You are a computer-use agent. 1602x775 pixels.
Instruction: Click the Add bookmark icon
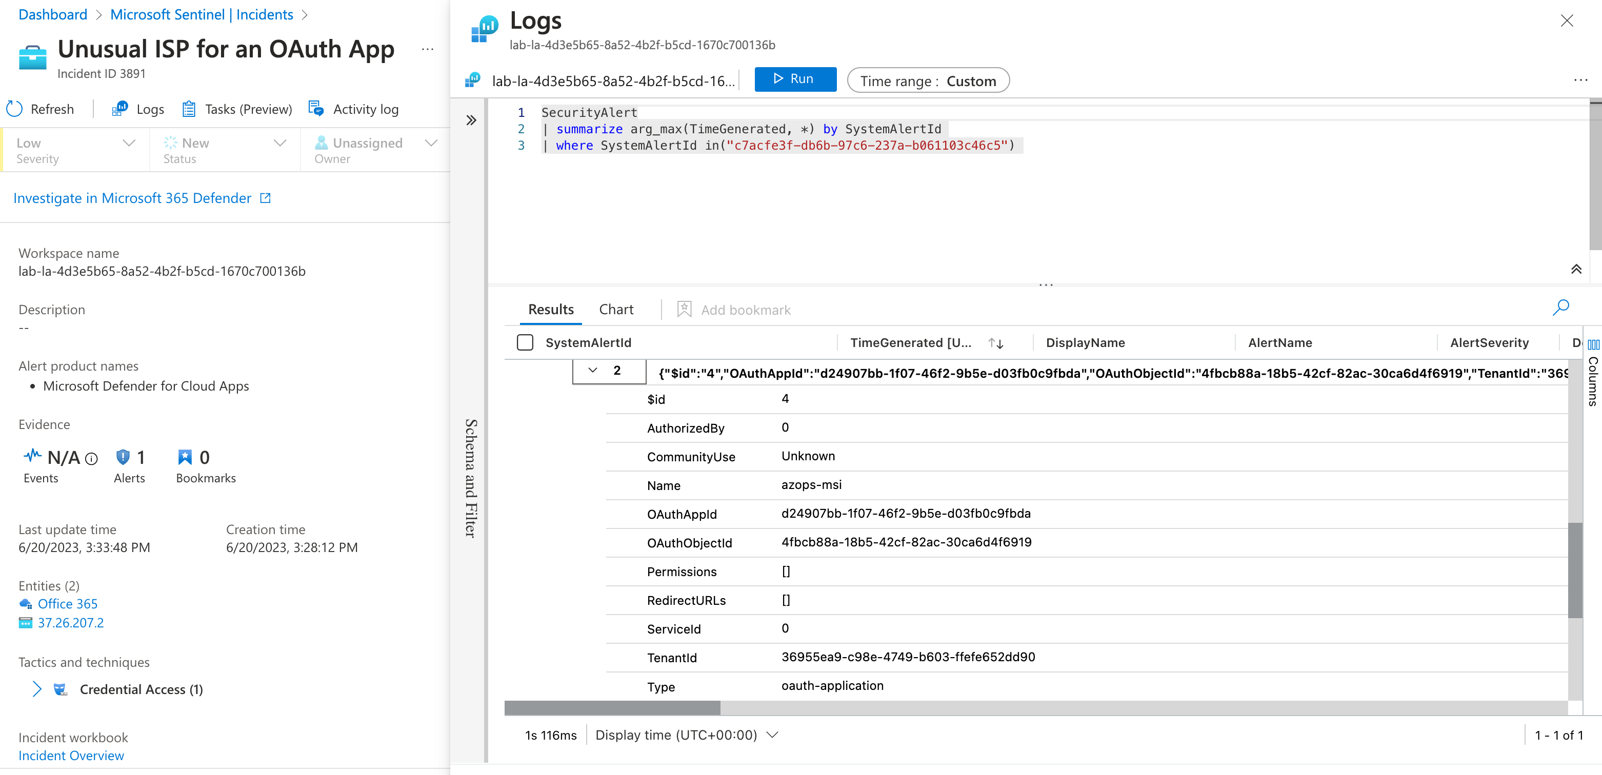pos(684,309)
